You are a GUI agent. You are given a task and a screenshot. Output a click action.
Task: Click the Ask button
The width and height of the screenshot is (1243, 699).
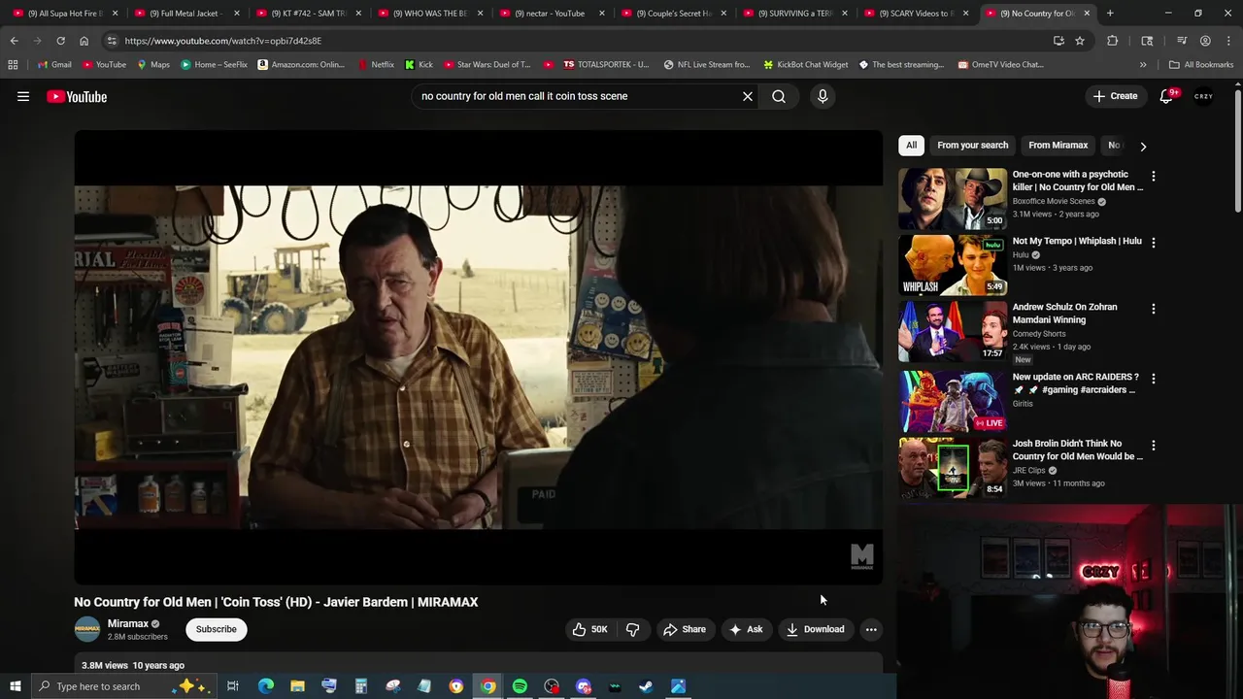point(746,629)
